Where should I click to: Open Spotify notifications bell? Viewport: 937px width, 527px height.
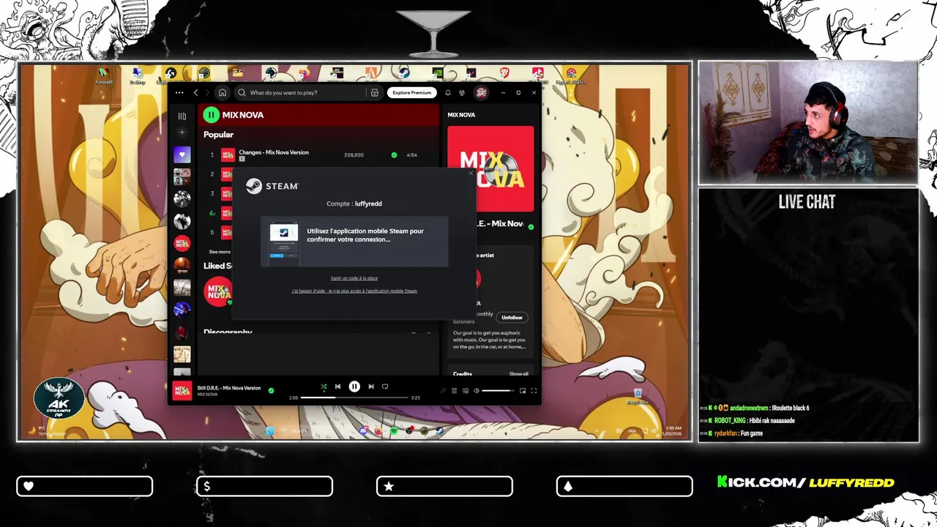(448, 93)
